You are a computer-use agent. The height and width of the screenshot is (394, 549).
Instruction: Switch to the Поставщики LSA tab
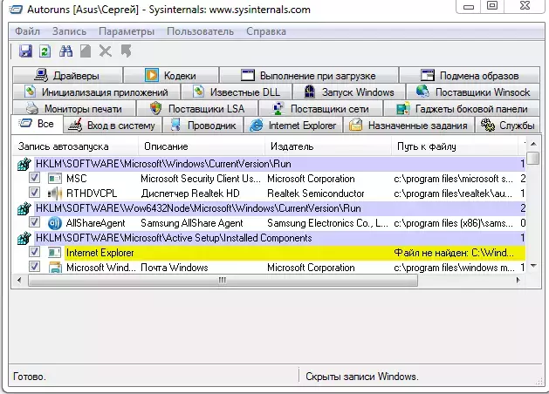pos(197,108)
